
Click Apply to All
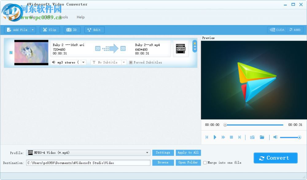coord(188,152)
